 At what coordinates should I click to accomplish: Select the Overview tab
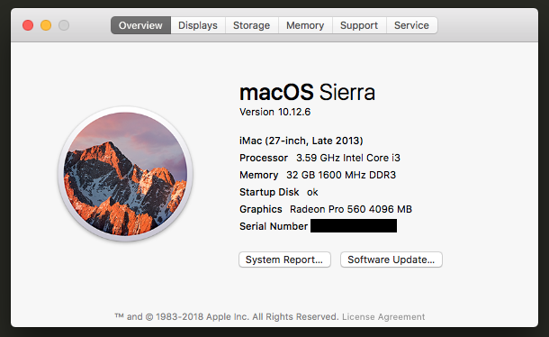coord(140,25)
